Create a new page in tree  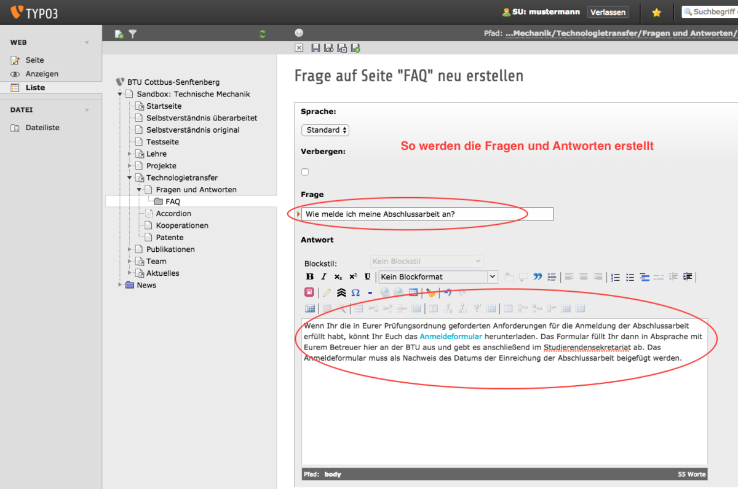pyautogui.click(x=119, y=34)
